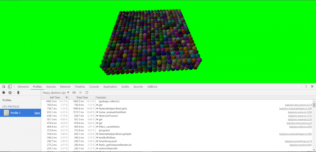Open the babylon.decorators.ts:19 source link
The height and width of the screenshot is (152, 316).
(299, 105)
